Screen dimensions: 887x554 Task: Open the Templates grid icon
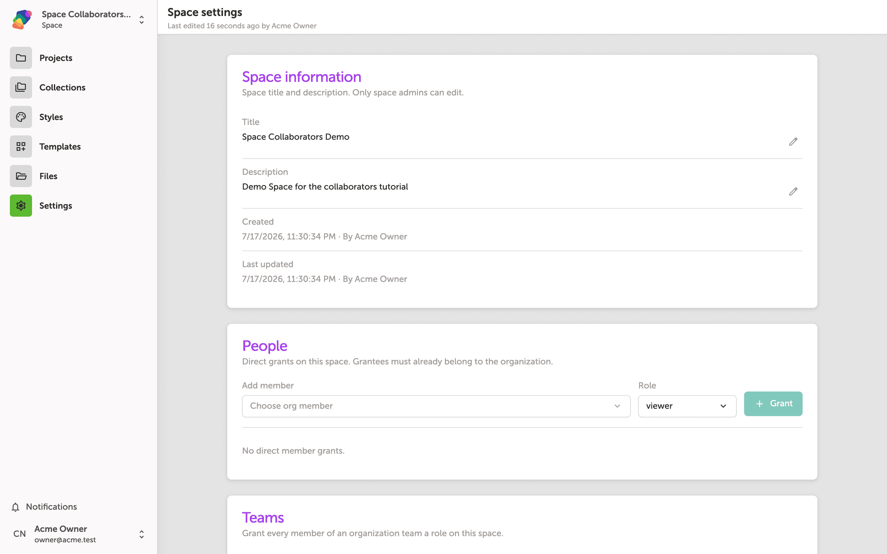pos(21,147)
